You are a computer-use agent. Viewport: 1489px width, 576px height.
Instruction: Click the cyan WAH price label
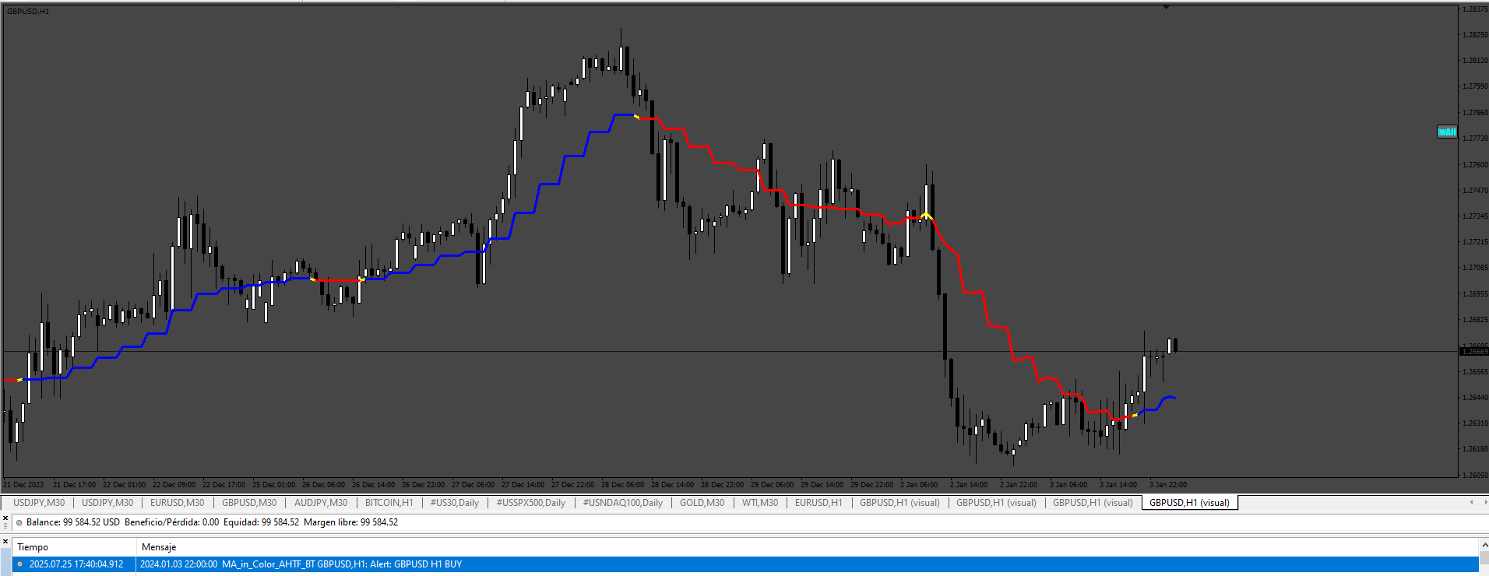pyautogui.click(x=1446, y=132)
